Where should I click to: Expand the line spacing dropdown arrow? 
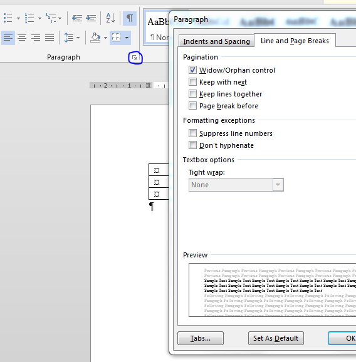click(78, 38)
